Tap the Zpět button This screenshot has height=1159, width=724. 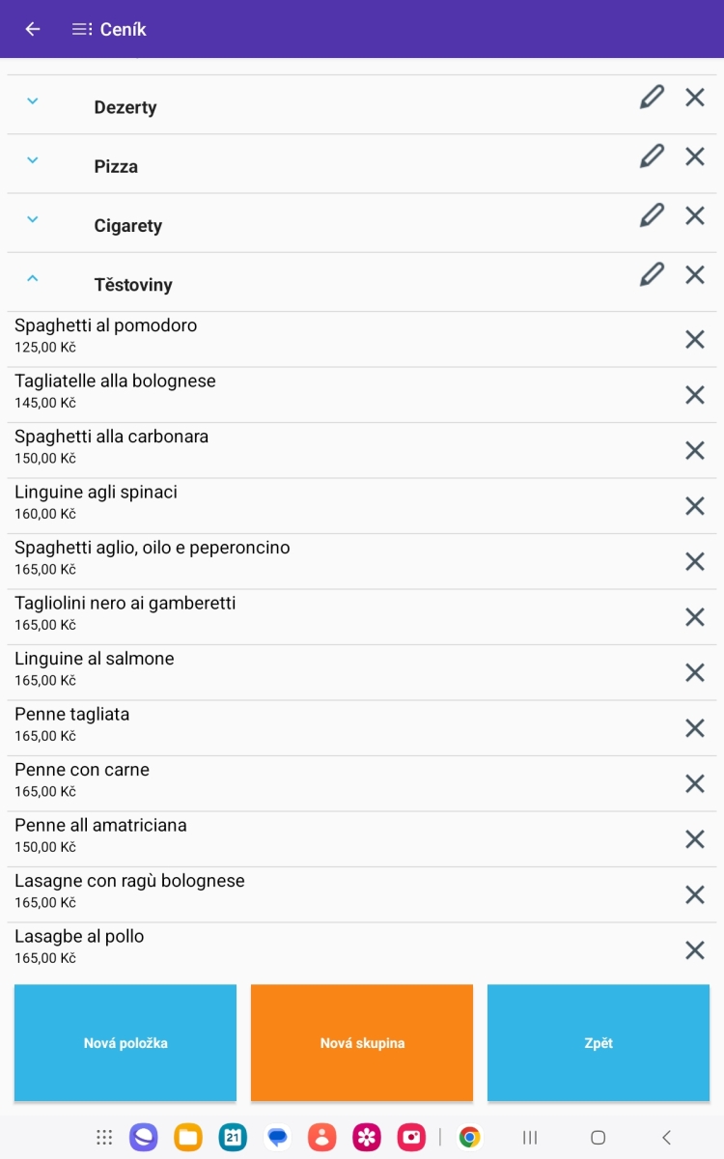pyautogui.click(x=599, y=1042)
